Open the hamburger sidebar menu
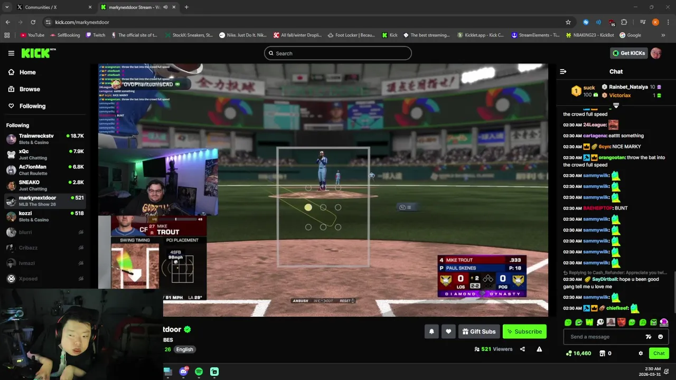This screenshot has height=380, width=676. tap(11, 53)
